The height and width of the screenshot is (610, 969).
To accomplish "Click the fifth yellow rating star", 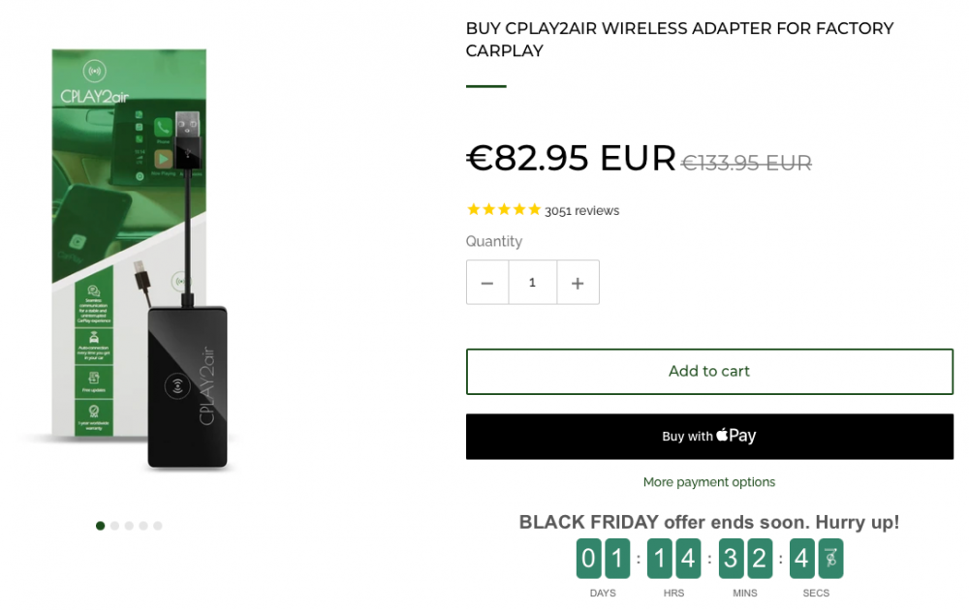I will [534, 209].
